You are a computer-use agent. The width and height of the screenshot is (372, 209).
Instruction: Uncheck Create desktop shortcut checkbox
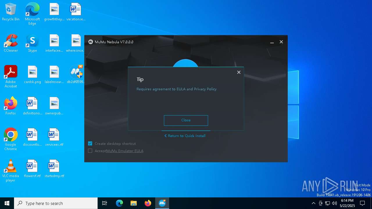click(90, 143)
